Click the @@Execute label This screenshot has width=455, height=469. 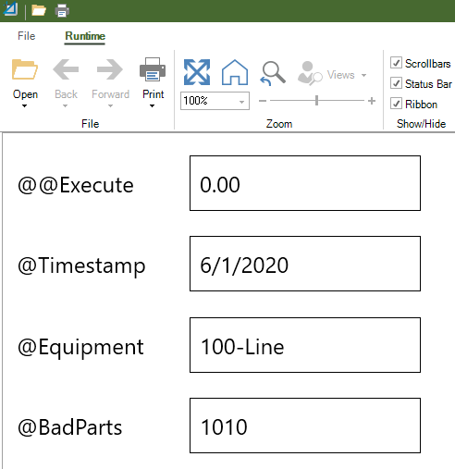tap(76, 185)
